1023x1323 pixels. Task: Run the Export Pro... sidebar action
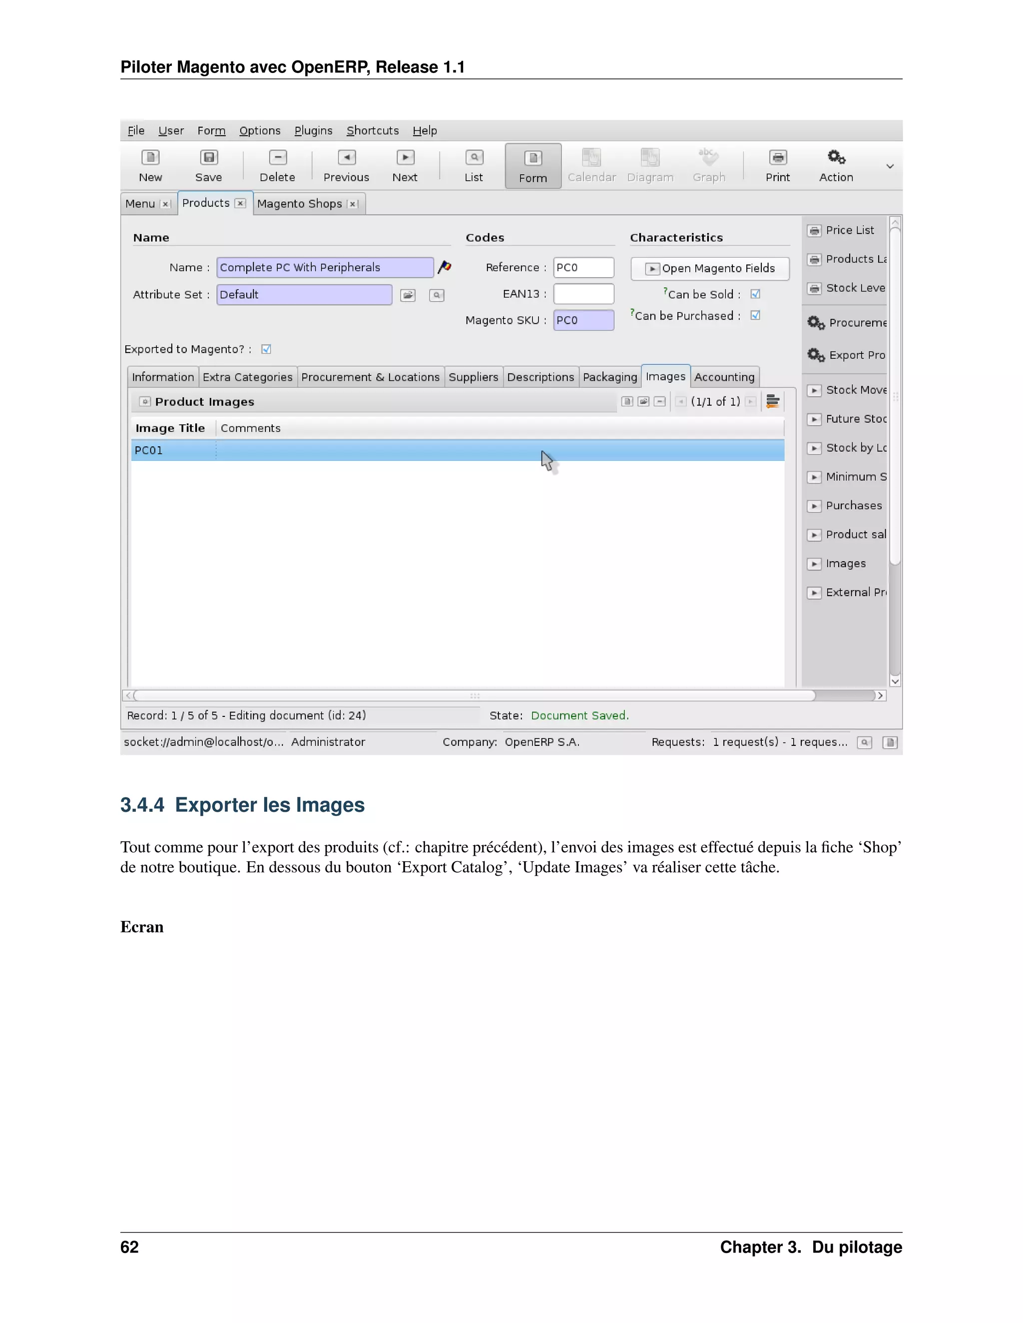[x=847, y=355]
